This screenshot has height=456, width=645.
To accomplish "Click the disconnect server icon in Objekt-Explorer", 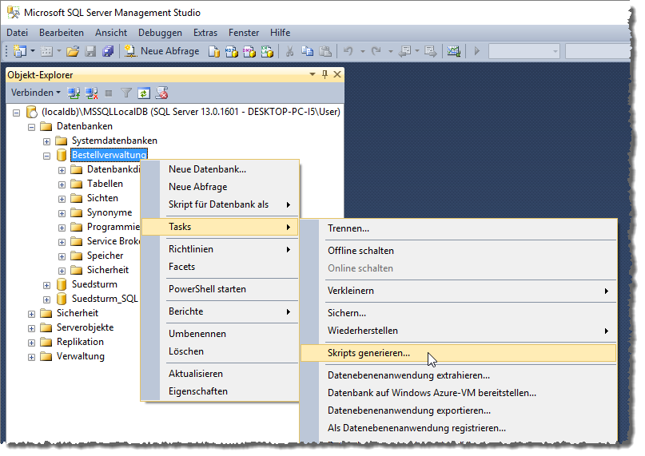I will click(x=92, y=93).
